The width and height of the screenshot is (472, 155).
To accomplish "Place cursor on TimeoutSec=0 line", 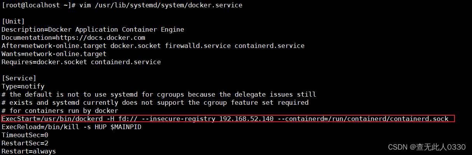I will pyautogui.click(x=25, y=135).
